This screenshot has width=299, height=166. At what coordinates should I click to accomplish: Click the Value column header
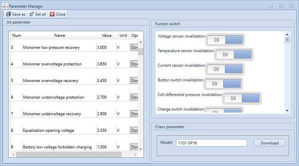[x=107, y=36]
